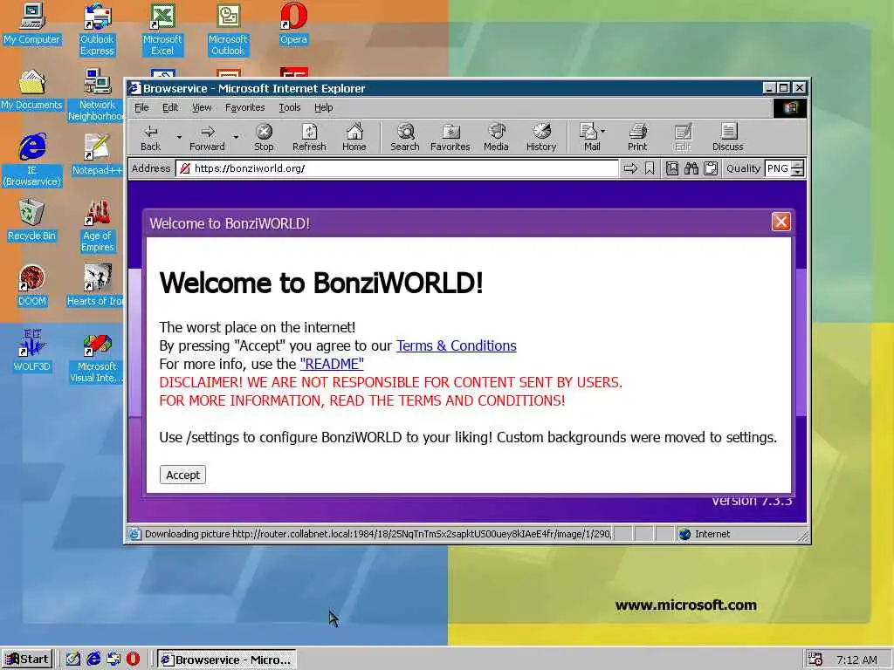
Task: Switch to the Browservice taskbar button
Action: [x=226, y=660]
